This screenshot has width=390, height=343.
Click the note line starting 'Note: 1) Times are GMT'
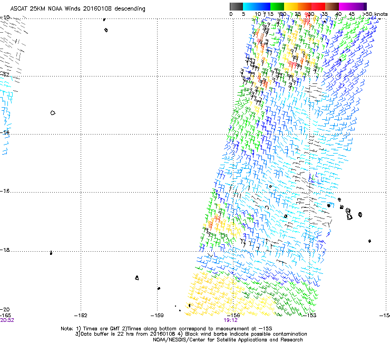[x=167, y=329]
